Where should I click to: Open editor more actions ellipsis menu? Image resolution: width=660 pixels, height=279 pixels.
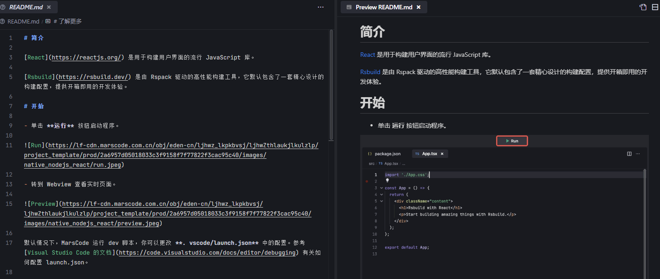click(321, 7)
